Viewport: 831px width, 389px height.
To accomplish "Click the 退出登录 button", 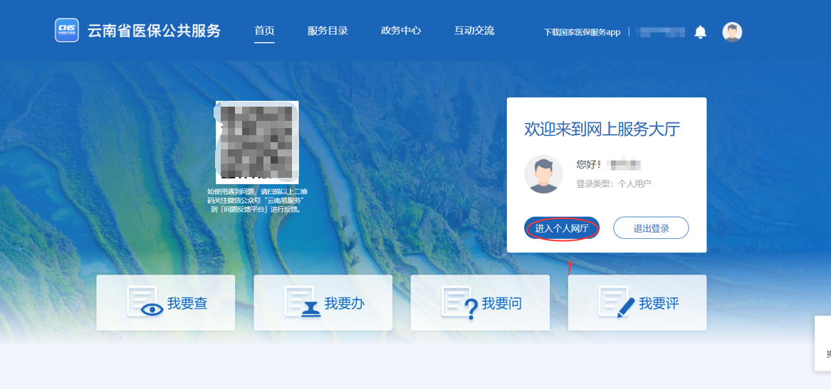I will click(651, 228).
